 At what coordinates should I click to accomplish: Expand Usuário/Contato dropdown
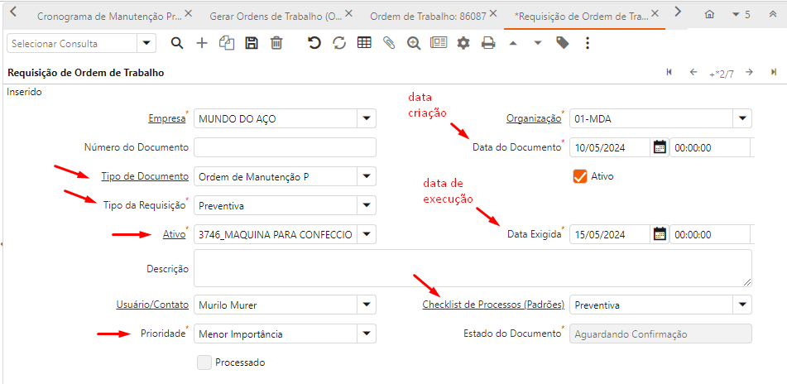(x=366, y=305)
